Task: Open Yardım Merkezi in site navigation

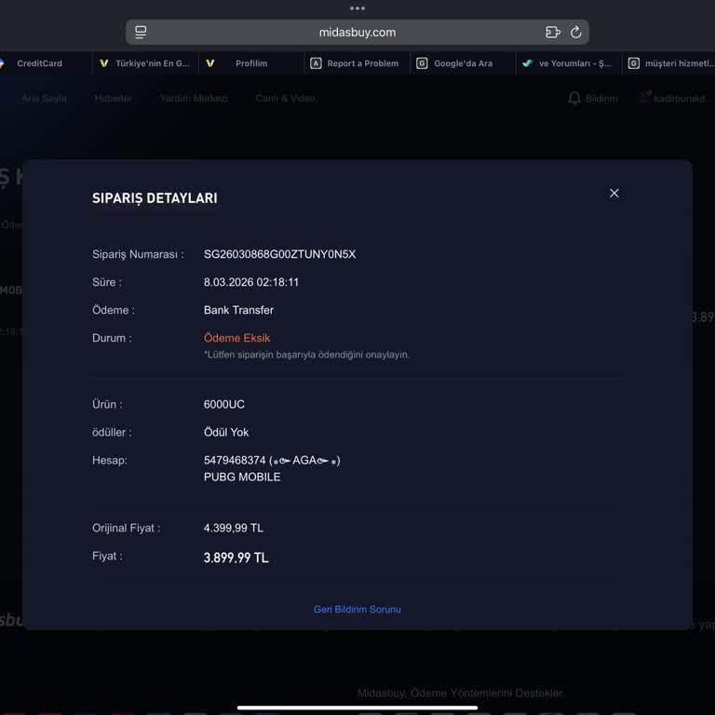Action: tap(194, 99)
